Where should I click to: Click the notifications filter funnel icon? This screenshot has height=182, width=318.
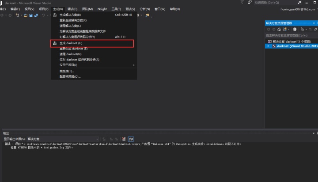tap(242, 3)
